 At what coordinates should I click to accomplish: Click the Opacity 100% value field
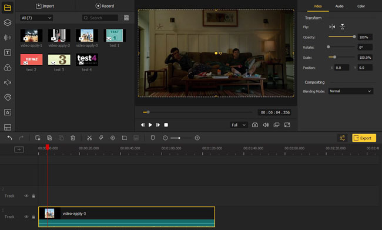pyautogui.click(x=365, y=37)
